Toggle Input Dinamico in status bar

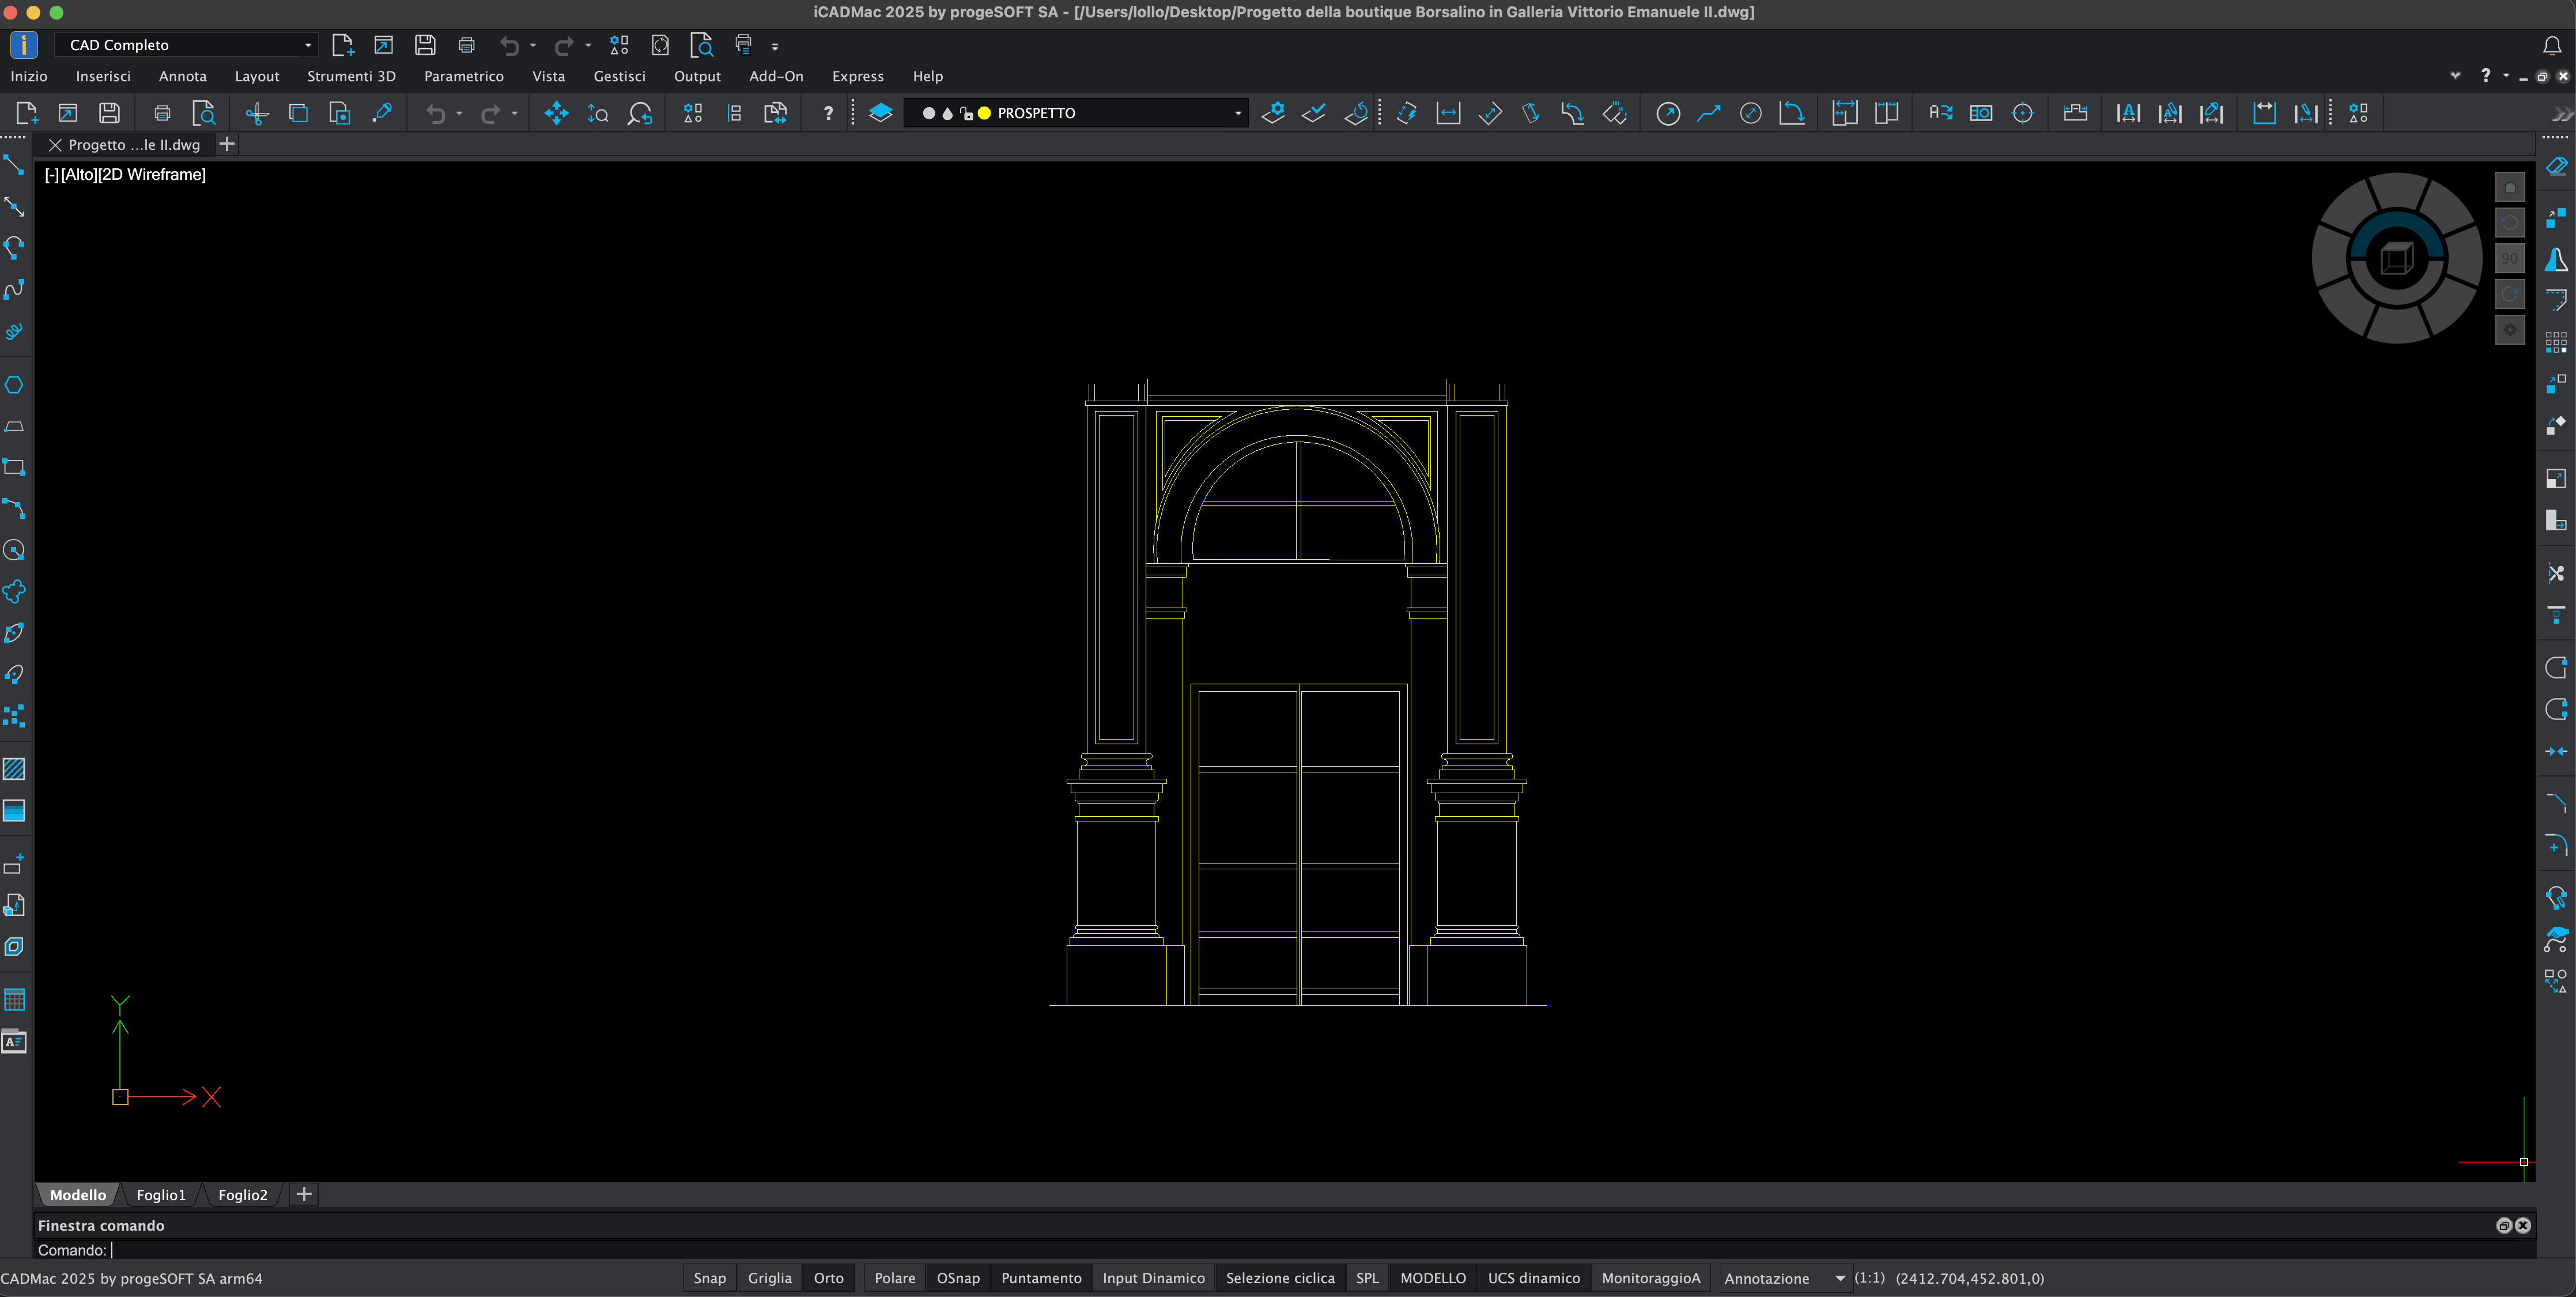[x=1154, y=1278]
